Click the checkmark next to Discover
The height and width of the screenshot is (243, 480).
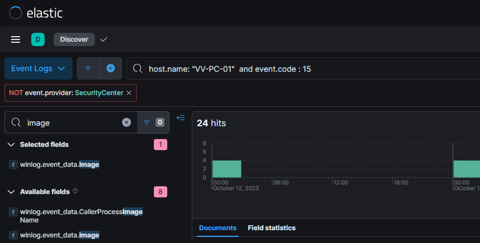click(104, 39)
